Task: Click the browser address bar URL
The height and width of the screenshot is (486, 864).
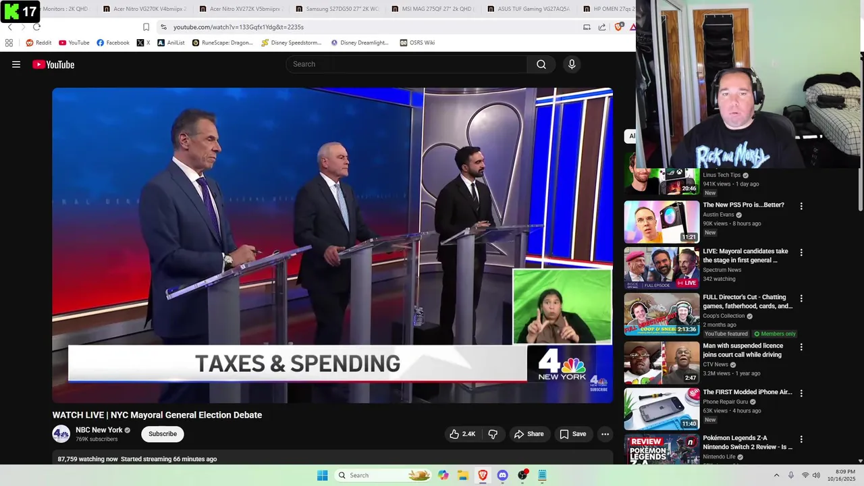Action: point(238,27)
